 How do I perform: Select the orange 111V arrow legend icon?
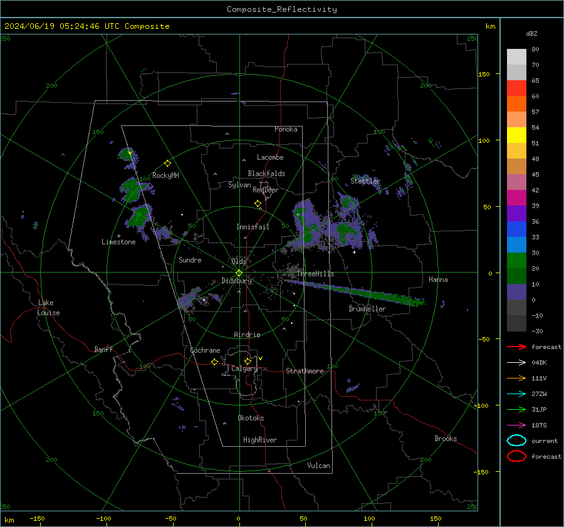pyautogui.click(x=516, y=378)
